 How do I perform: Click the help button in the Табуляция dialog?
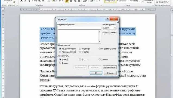click(x=107, y=19)
